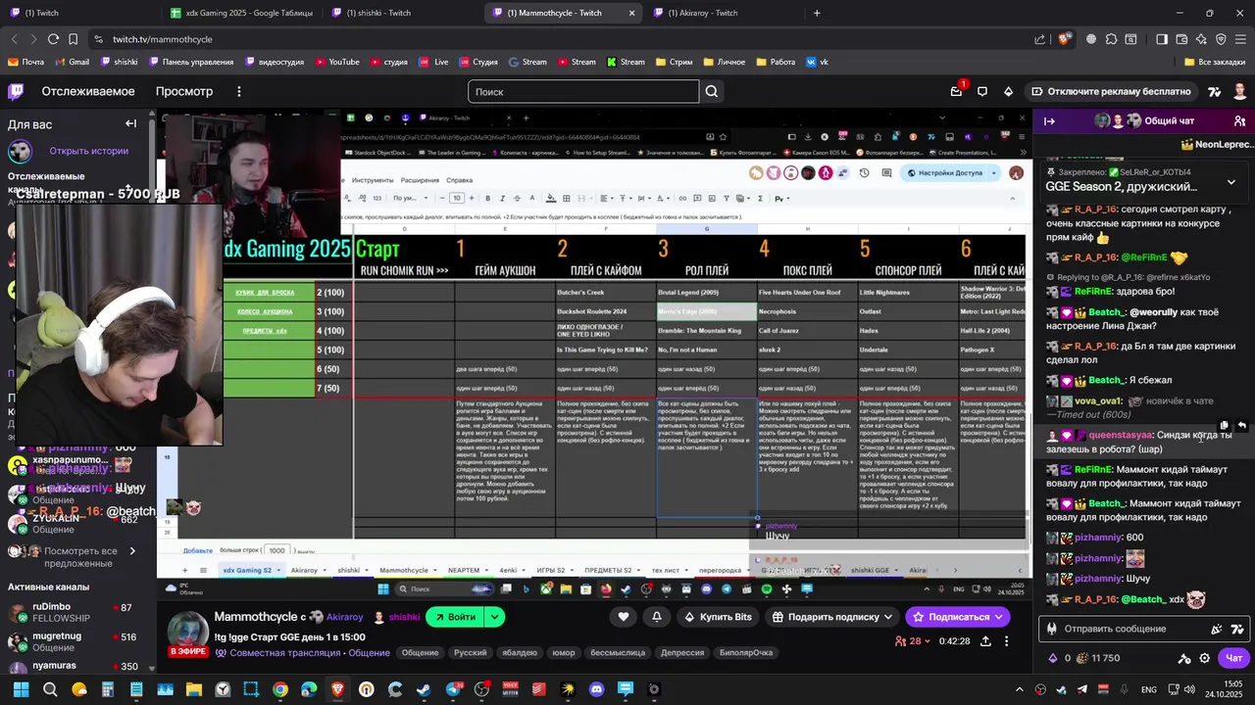Open the Просмотр nav item
Screen dimensions: 1255x705
click(x=184, y=91)
